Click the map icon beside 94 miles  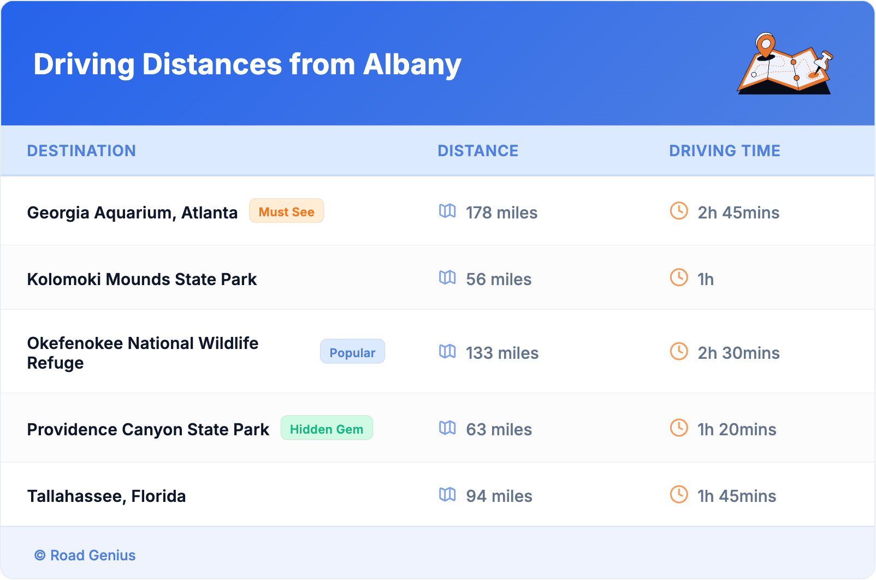tap(447, 494)
